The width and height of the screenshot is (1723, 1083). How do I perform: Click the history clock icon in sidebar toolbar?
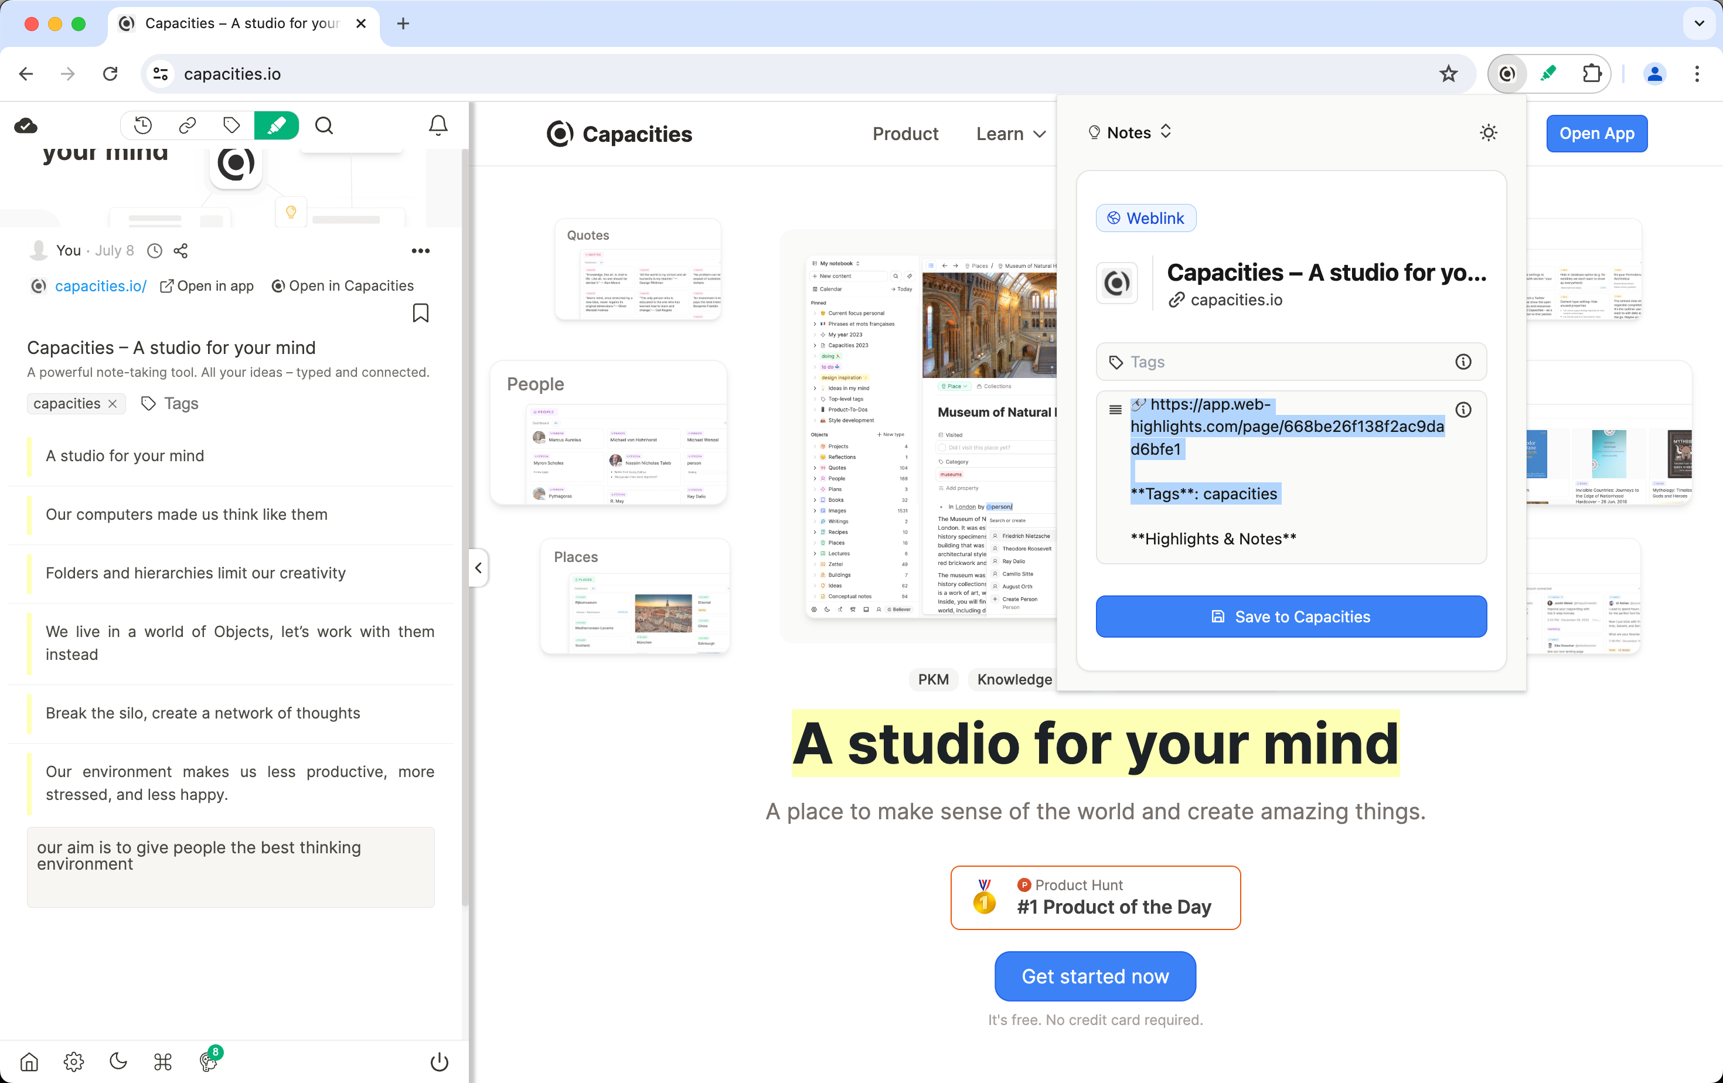(143, 126)
